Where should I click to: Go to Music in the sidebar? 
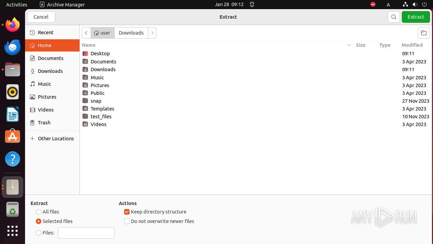pyautogui.click(x=52, y=84)
